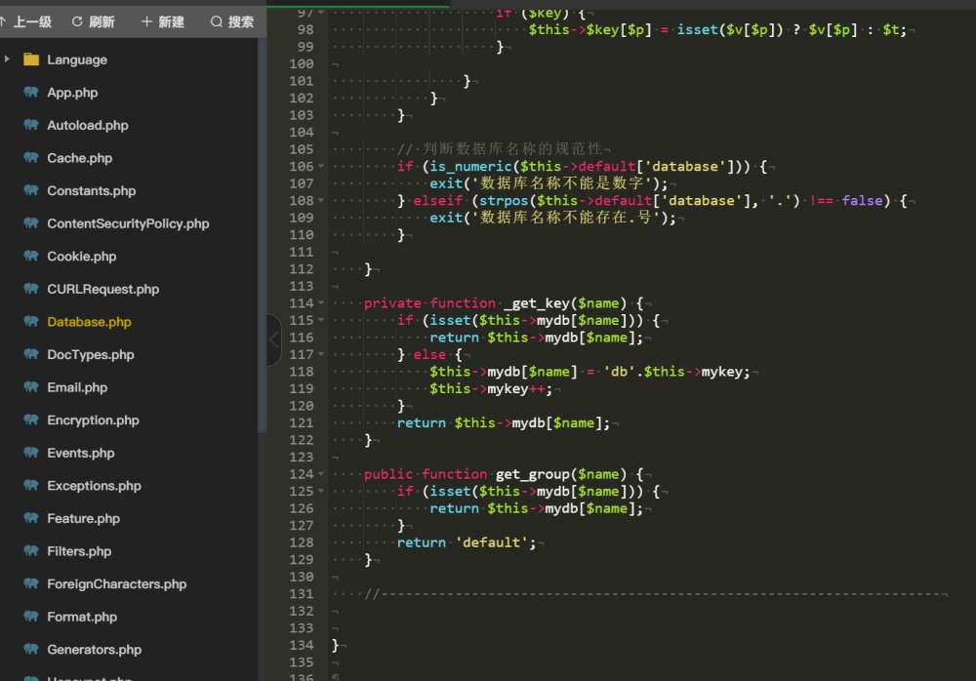Click the ContentSecurityPolicy.php file icon
Image resolution: width=976 pixels, height=681 pixels.
31,222
